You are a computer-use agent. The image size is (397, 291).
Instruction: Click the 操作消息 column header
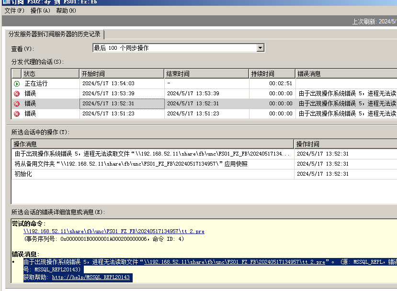pyautogui.click(x=153, y=144)
